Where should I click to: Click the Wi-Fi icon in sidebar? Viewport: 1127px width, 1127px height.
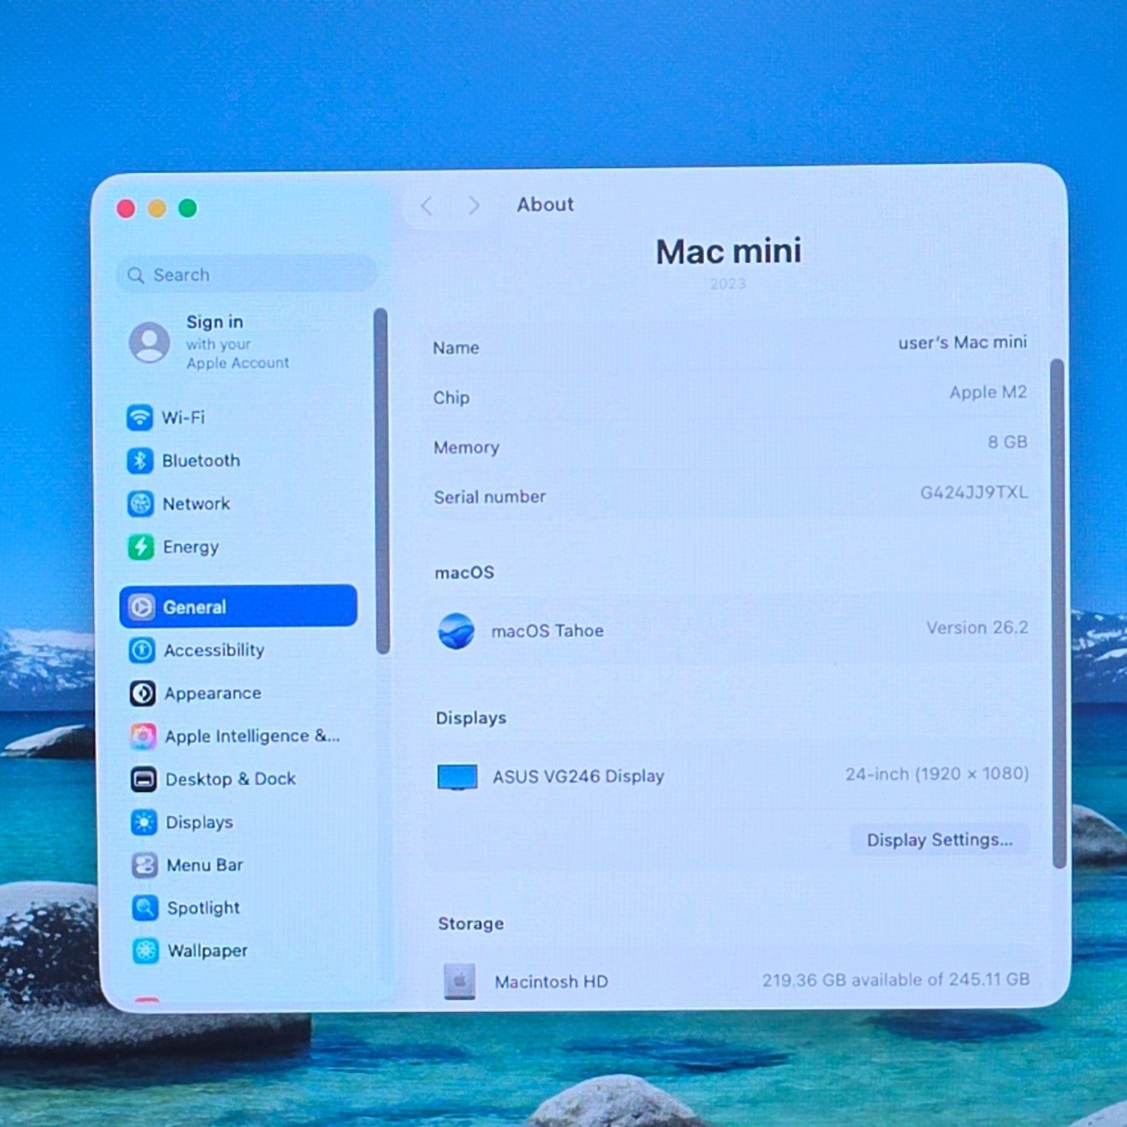[x=140, y=417]
